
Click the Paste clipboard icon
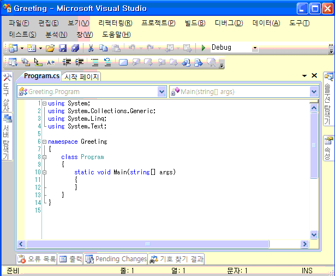pyautogui.click(x=116, y=48)
